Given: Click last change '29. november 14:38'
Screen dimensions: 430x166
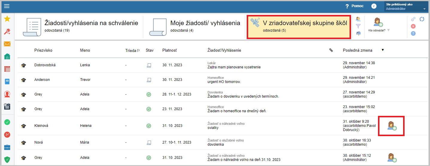Looking at the screenshot, I should point(359,63).
